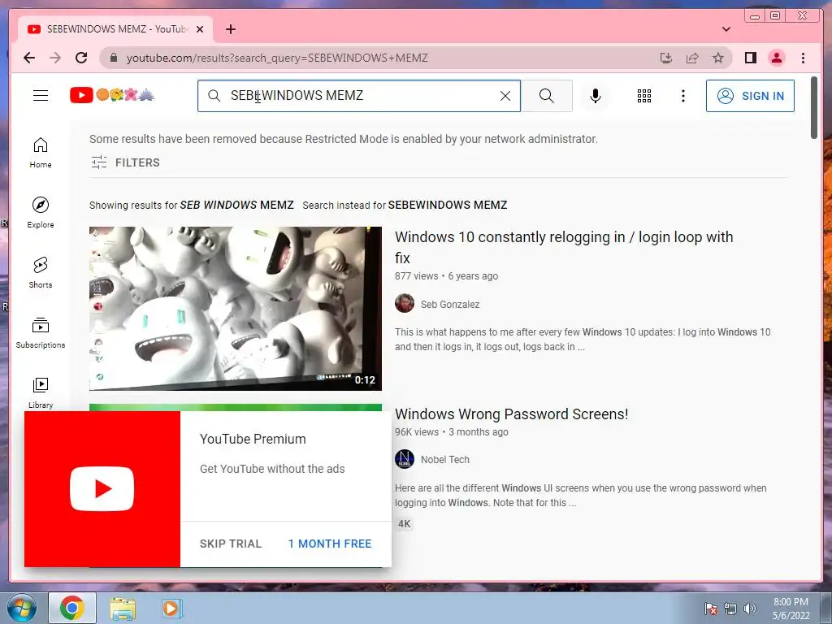Go to Home in the sidebar
832x624 pixels.
pos(41,153)
